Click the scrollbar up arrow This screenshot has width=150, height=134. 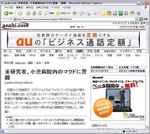[147, 23]
